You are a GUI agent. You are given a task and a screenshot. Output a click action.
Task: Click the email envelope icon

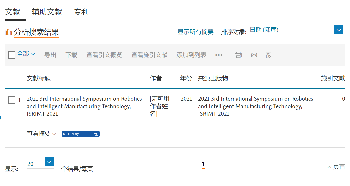coord(254,55)
